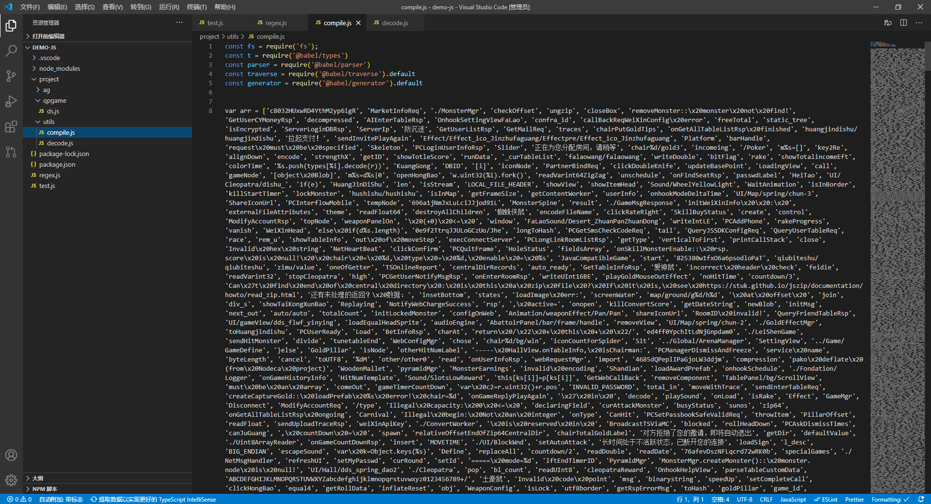Change file encoding UTF-8

click(745, 499)
